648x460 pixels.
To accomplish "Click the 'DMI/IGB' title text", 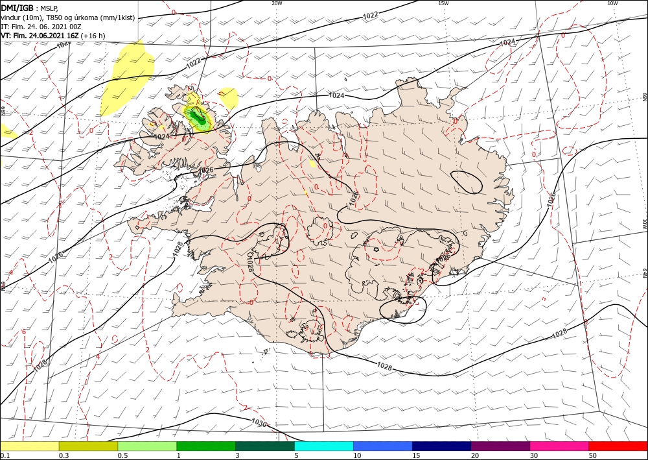I will coord(17,8).
